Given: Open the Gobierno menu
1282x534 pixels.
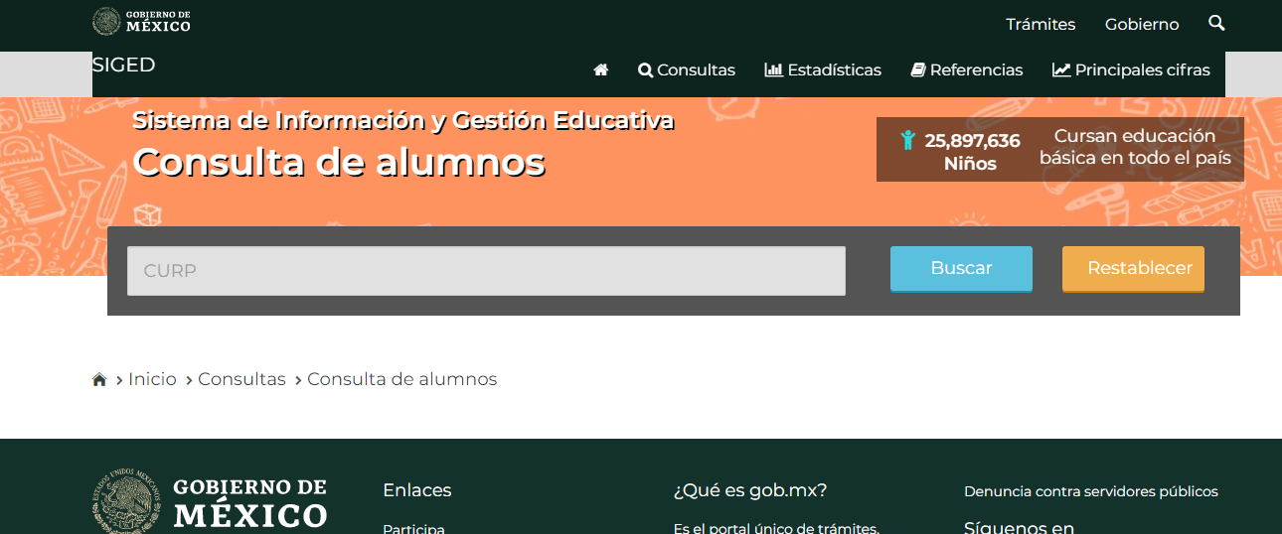Looking at the screenshot, I should click(x=1142, y=24).
